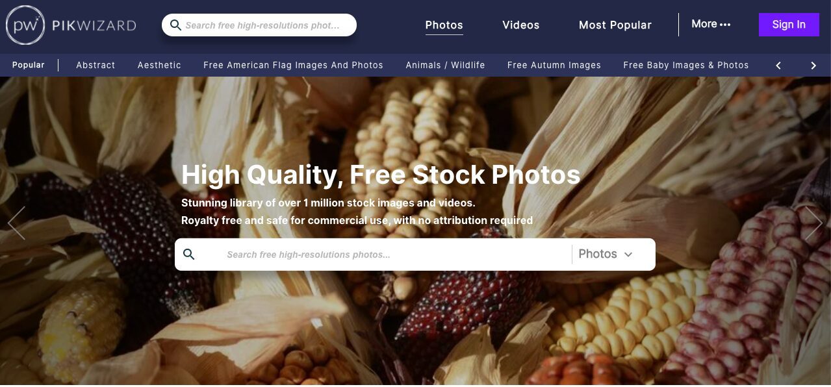The height and width of the screenshot is (387, 831).
Task: Click the PikWizard logo
Action: [x=71, y=25]
